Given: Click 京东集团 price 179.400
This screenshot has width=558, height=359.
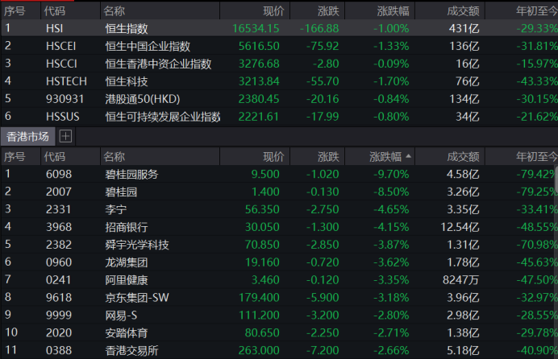Looking at the screenshot, I should [x=259, y=298].
